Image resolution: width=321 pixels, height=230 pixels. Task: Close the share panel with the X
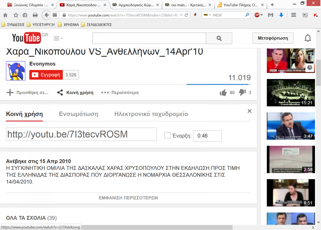(x=250, y=111)
